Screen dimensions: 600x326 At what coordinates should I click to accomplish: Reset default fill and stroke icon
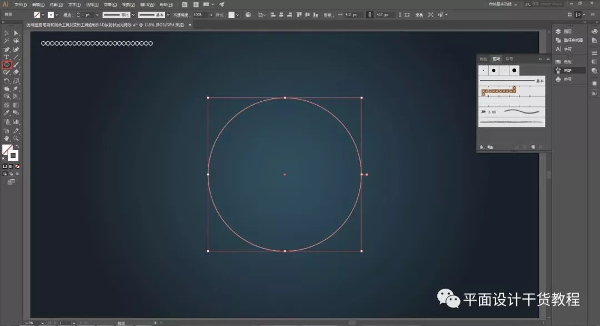coord(4,159)
